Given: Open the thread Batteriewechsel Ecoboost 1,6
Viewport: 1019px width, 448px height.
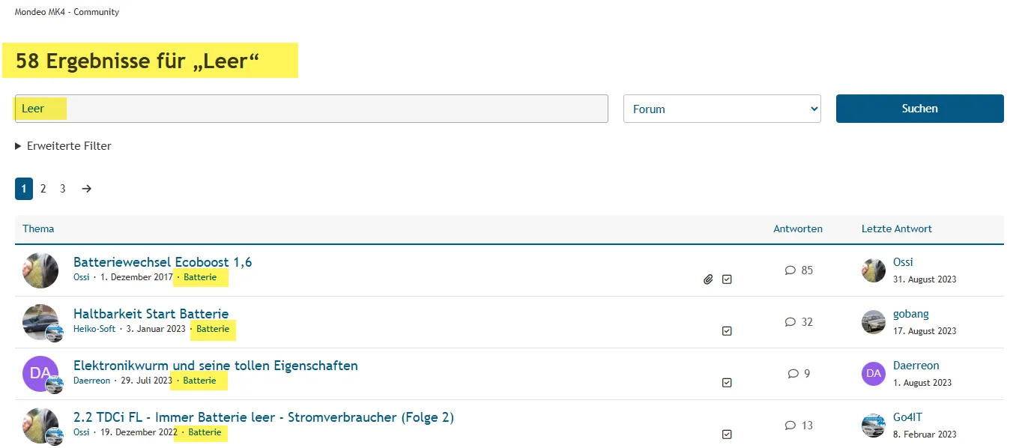Looking at the screenshot, I should (163, 262).
